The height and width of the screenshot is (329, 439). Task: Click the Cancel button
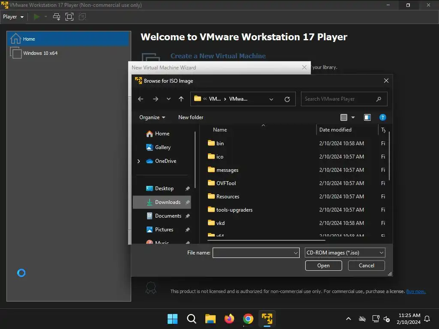(x=366, y=266)
